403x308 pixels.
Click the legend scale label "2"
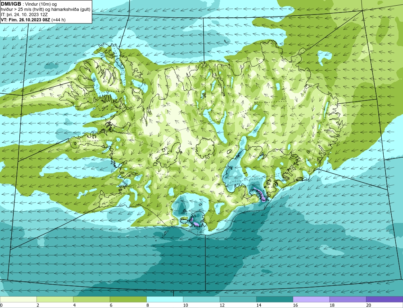[38, 305]
